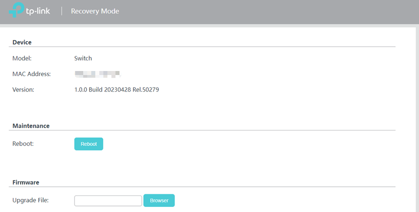Select the Maintenance section heading
The width and height of the screenshot is (419, 212).
31,126
